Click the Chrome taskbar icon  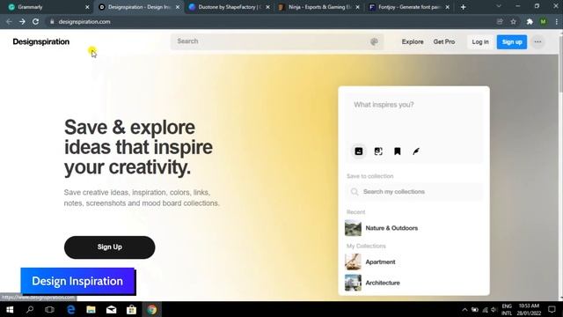152,309
